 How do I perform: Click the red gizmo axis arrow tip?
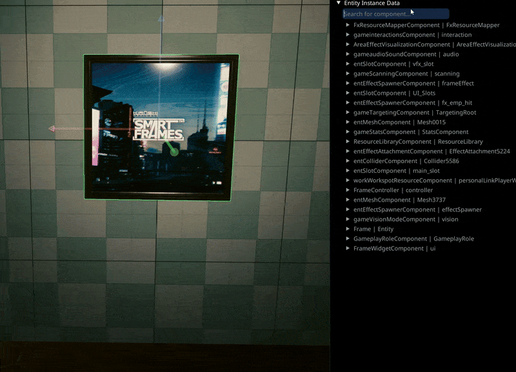pyautogui.click(x=52, y=129)
